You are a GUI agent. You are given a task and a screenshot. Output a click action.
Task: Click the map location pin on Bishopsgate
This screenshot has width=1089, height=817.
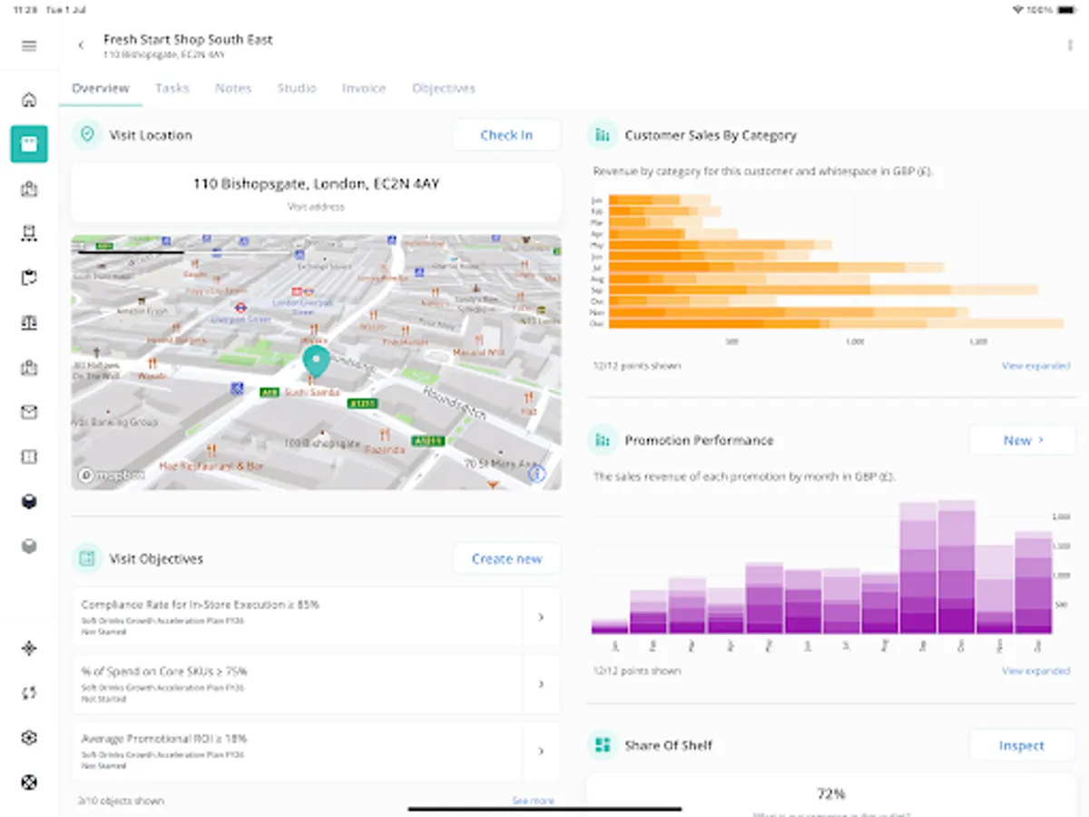coord(315,359)
